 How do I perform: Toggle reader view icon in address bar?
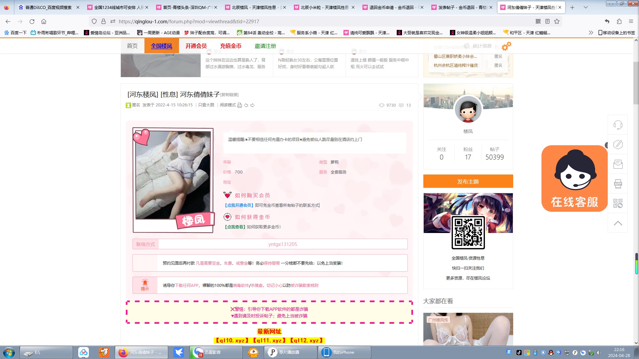(547, 21)
